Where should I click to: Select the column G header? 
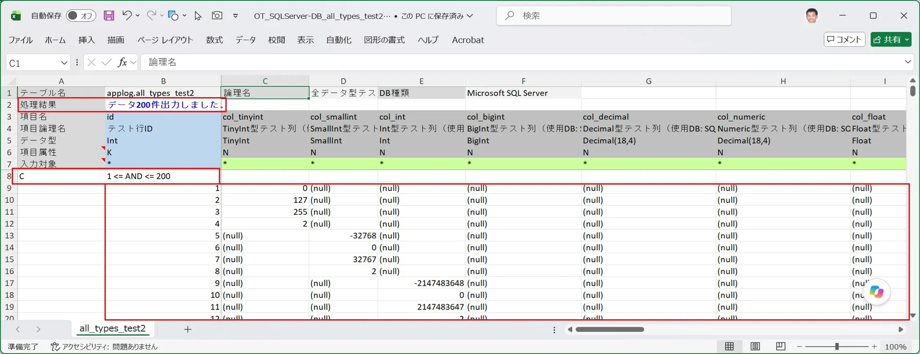click(648, 81)
